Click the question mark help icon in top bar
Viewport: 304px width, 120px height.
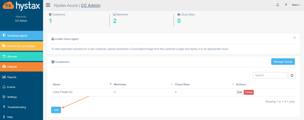(286, 5)
